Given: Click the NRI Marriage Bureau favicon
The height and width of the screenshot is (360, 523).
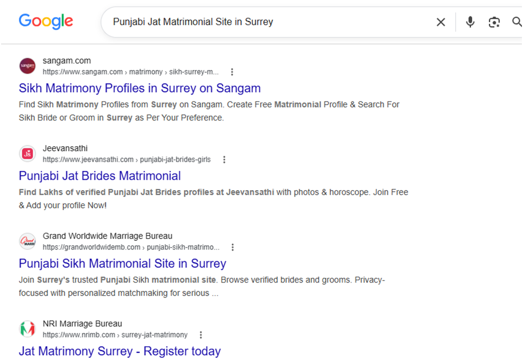Looking at the screenshot, I should pos(27,329).
